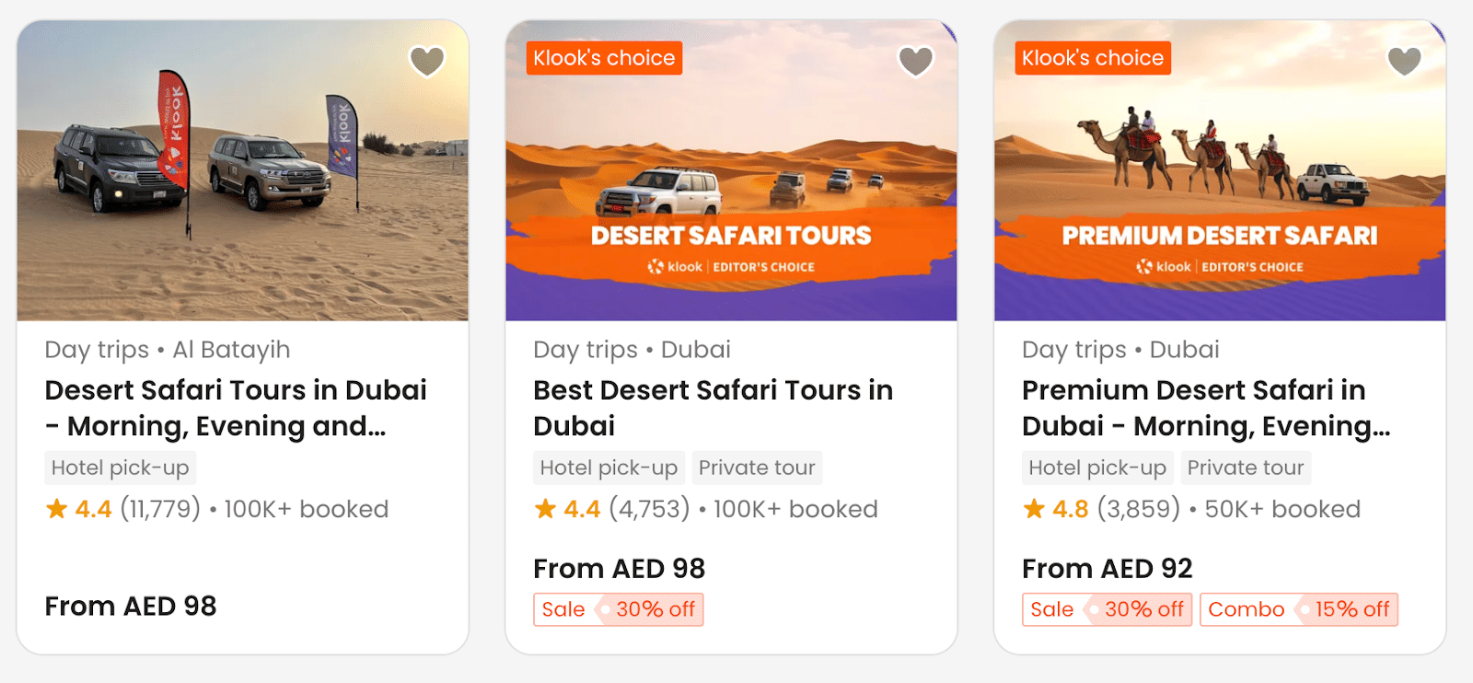Click the 4.4 star rating with 11,779 reviews

[x=123, y=509]
